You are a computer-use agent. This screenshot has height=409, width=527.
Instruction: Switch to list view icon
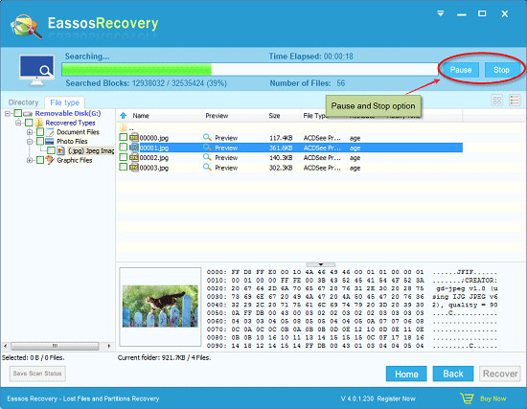pyautogui.click(x=515, y=101)
